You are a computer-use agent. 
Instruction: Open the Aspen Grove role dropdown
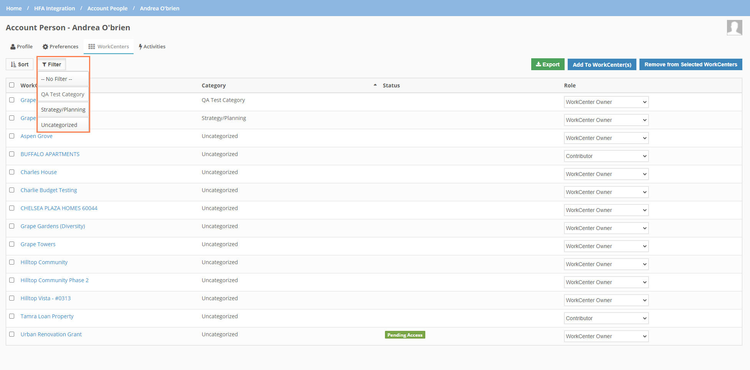pos(606,138)
